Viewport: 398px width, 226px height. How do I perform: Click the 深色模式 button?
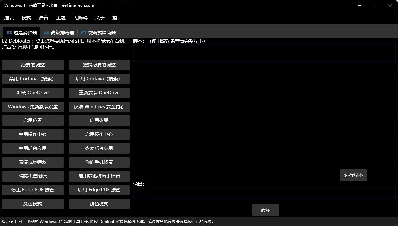(33, 204)
